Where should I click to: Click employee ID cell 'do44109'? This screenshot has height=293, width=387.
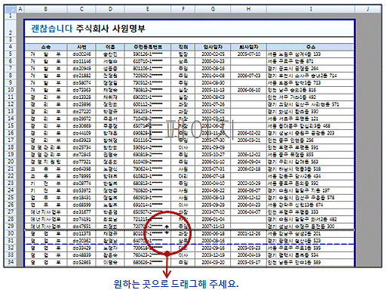coord(81,133)
